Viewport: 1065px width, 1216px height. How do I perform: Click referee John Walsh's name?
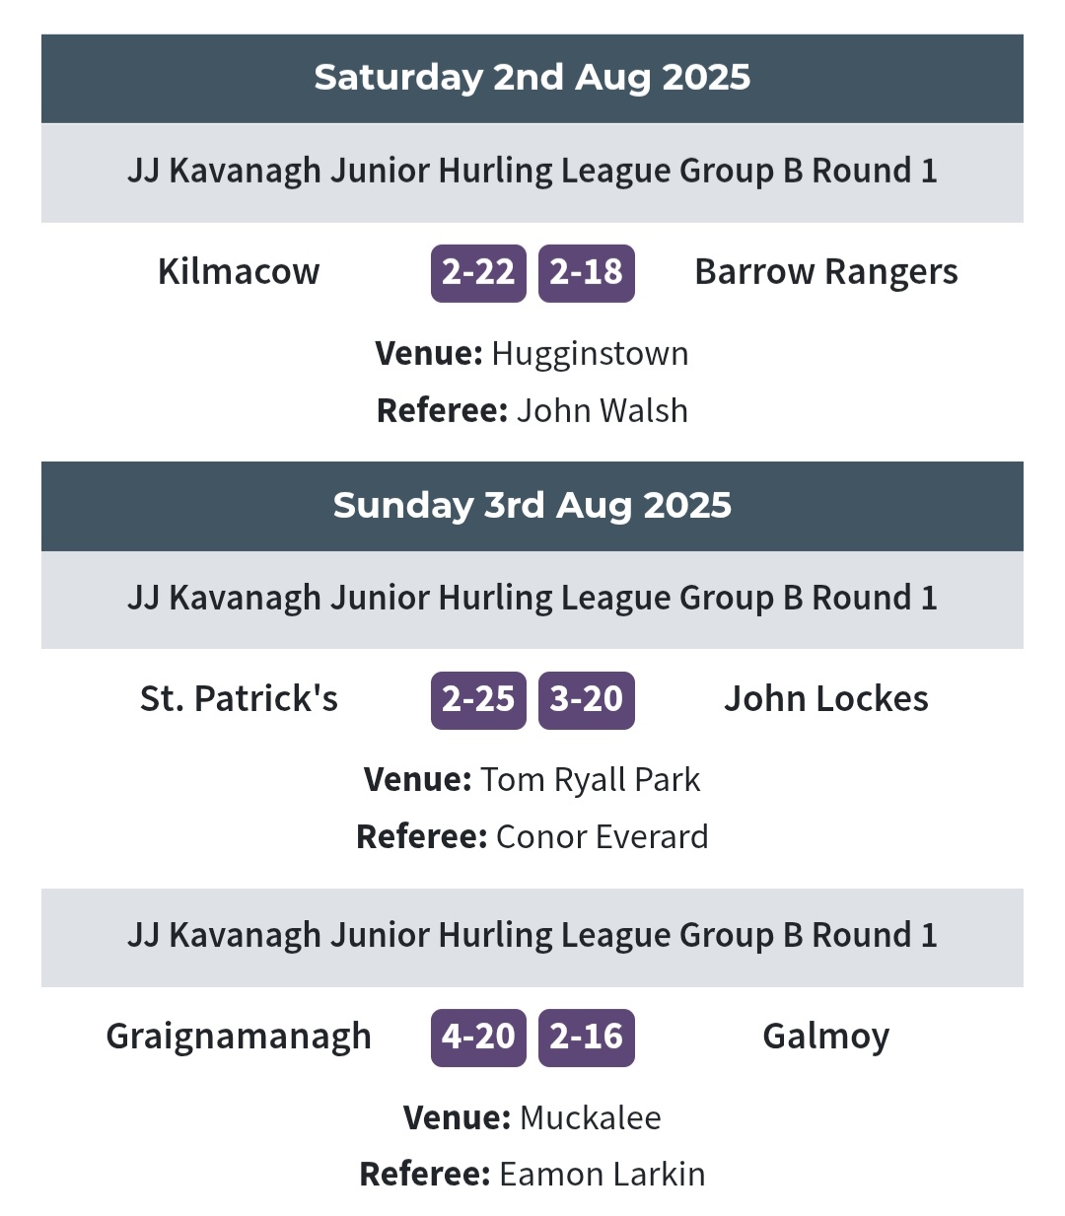pyautogui.click(x=602, y=411)
